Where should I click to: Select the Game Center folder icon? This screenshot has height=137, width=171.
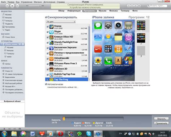(128, 61)
